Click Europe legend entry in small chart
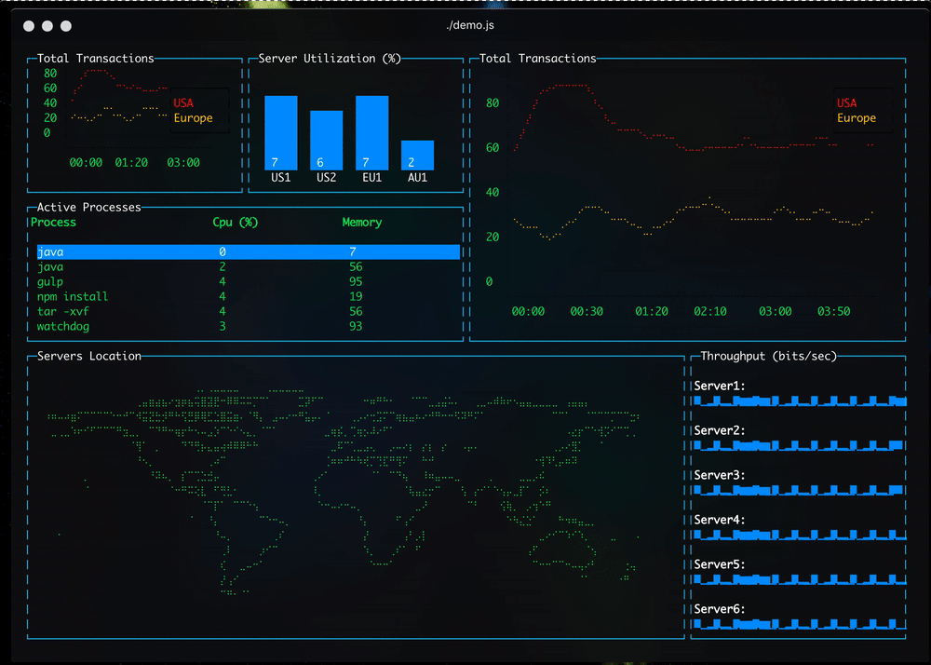The height and width of the screenshot is (665, 931). 193,118
